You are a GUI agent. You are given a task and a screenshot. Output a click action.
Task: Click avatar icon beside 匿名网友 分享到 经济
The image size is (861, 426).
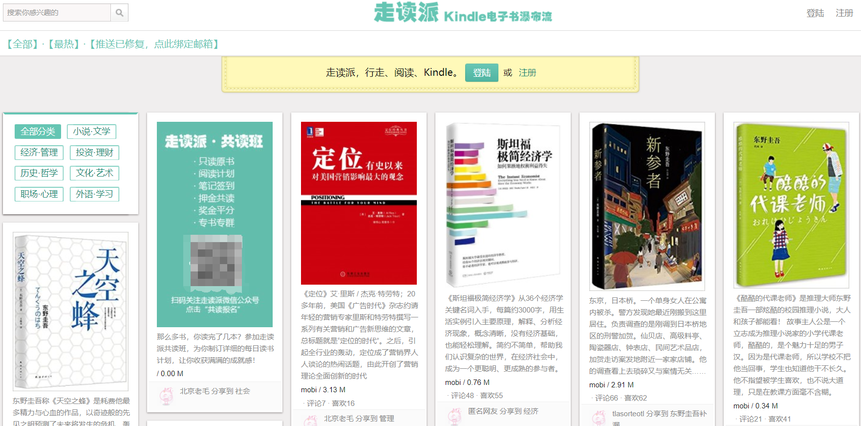click(455, 416)
